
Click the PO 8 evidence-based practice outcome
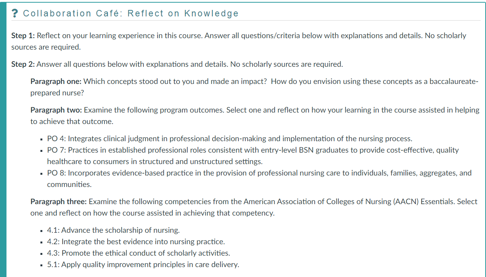(259, 173)
